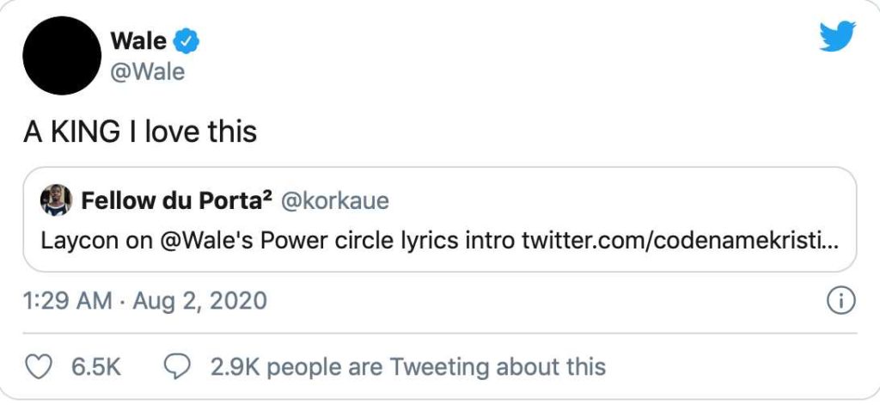Like the tweet using the heart icon
This screenshot has width=880, height=405.
[36, 367]
